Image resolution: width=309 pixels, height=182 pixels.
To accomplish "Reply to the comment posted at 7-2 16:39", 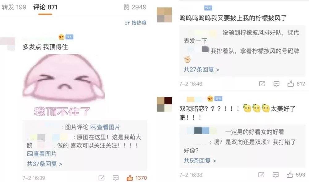I will point(116,178).
